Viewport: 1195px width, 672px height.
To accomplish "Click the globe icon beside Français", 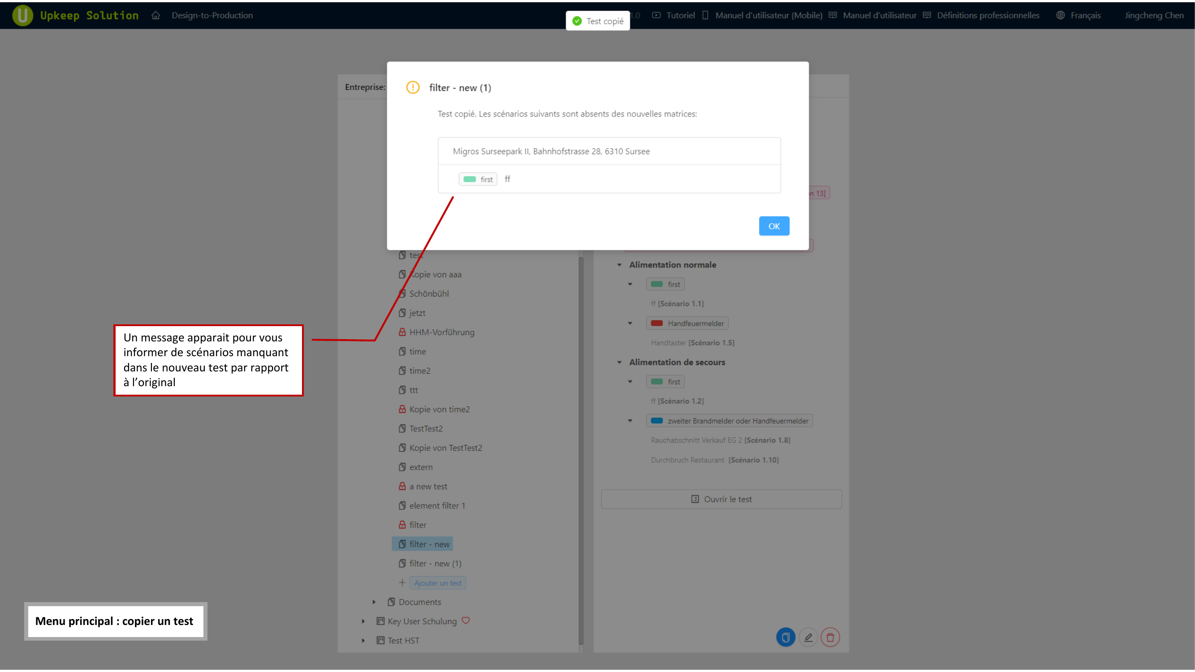I will [x=1060, y=15].
